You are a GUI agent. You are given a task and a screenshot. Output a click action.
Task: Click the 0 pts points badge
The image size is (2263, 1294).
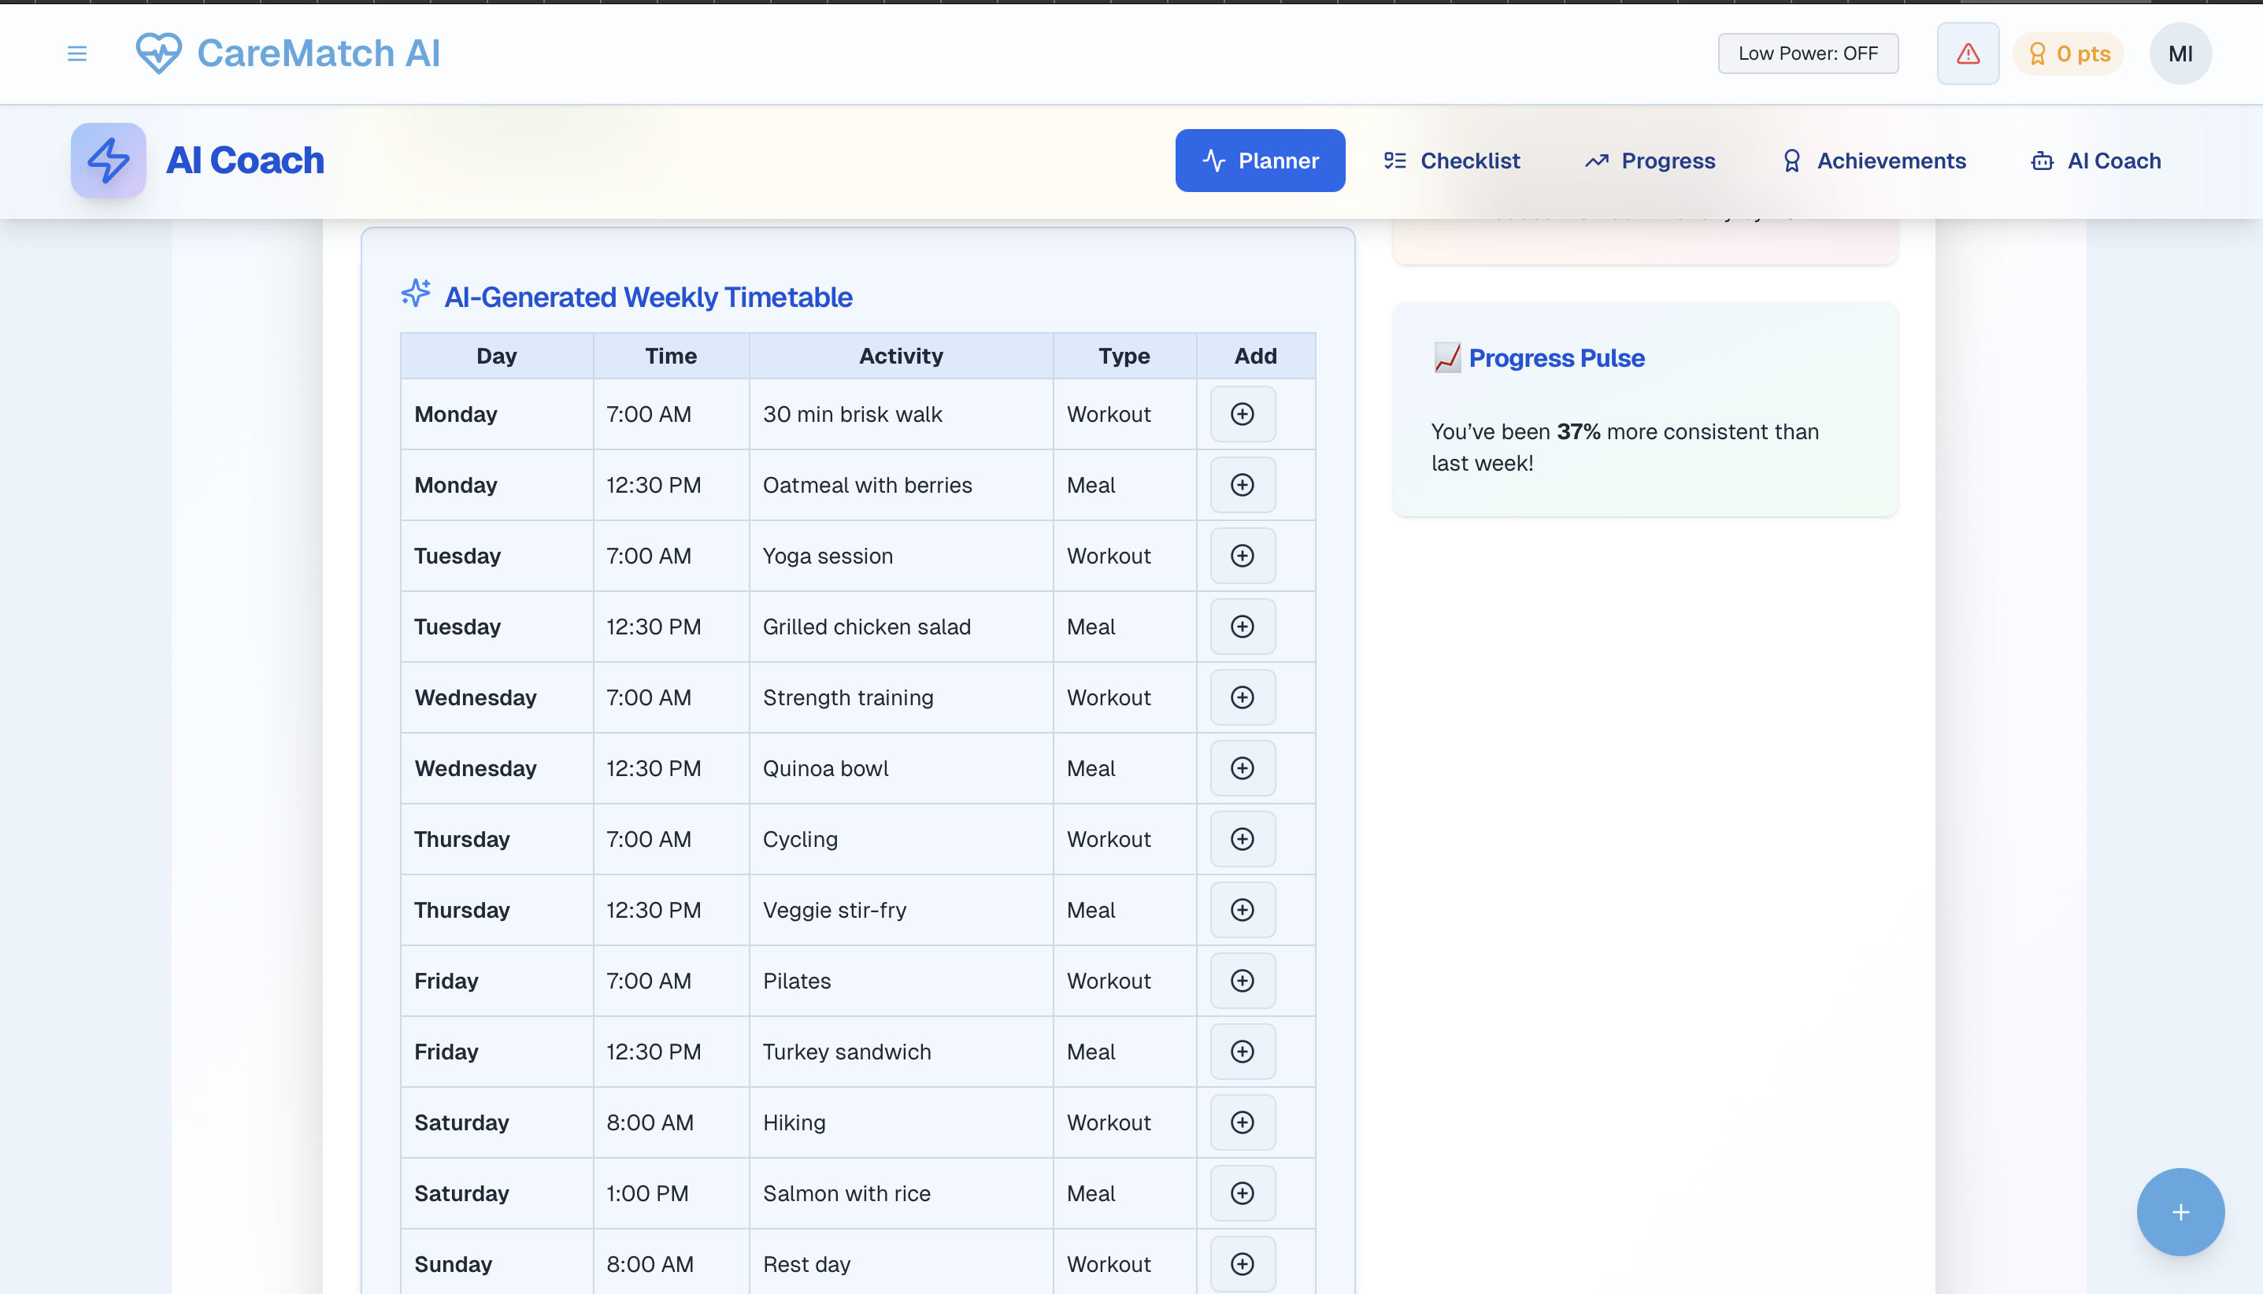2069,54
